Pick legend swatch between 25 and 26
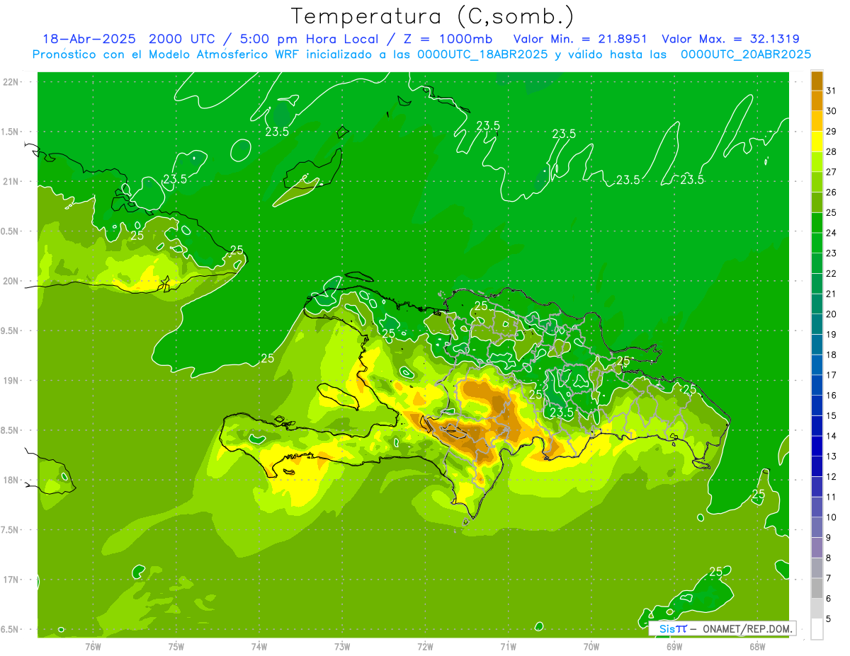Viewport: 850px width, 656px height. pos(817,202)
